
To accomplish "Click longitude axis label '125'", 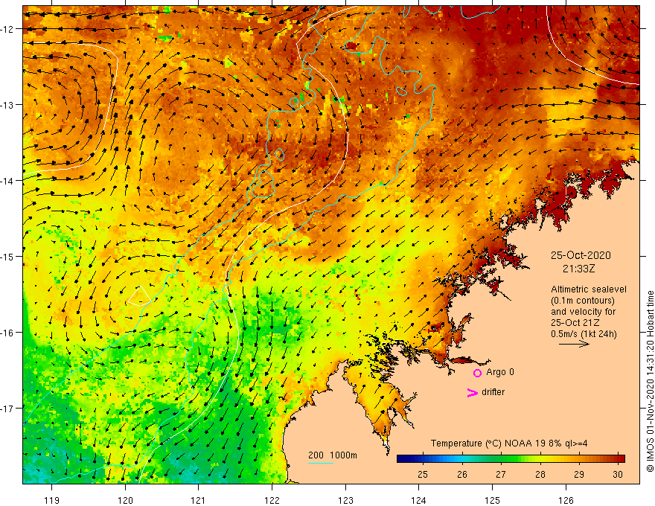I will click(x=493, y=500).
